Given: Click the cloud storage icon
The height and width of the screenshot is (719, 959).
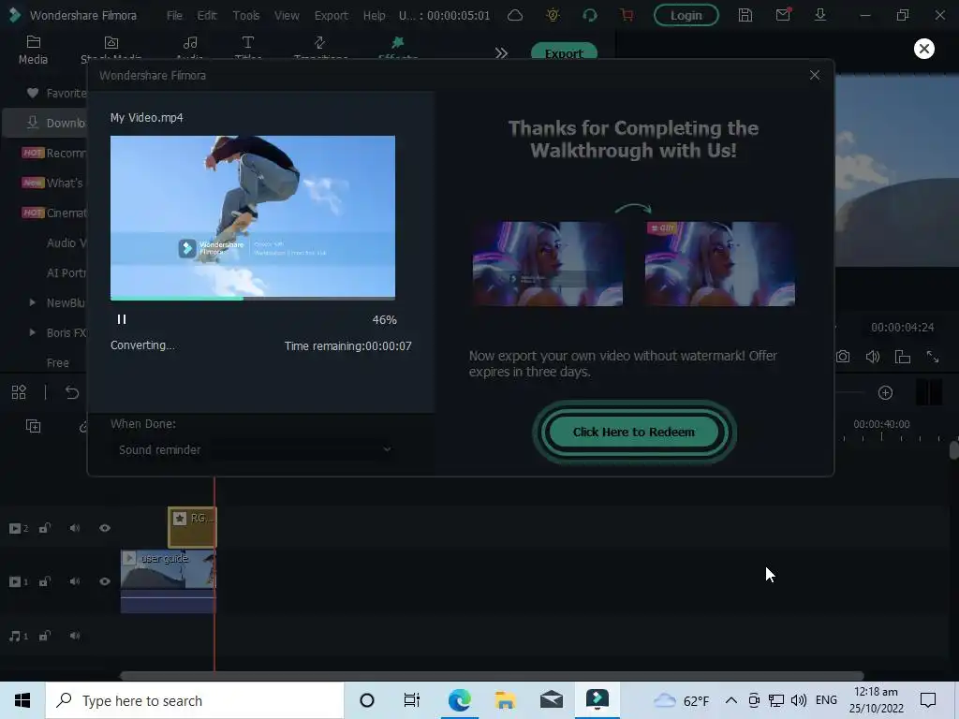Looking at the screenshot, I should click(x=515, y=15).
